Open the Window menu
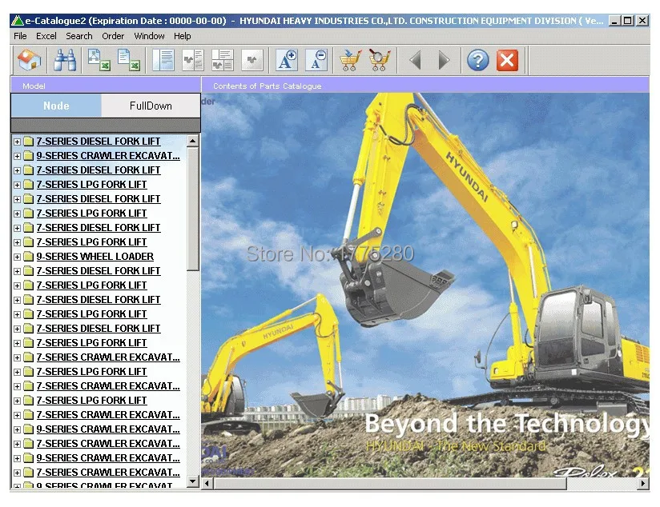Screen dimensions: 660x507 click(x=150, y=36)
